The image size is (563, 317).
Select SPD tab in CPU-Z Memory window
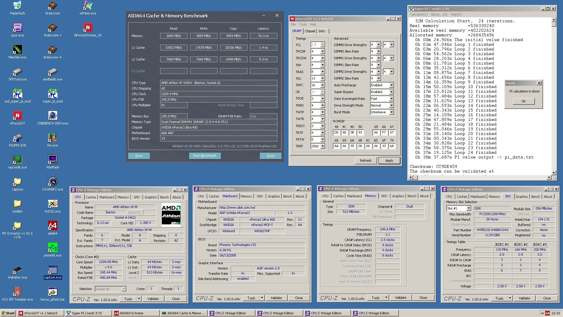pyautogui.click(x=384, y=196)
